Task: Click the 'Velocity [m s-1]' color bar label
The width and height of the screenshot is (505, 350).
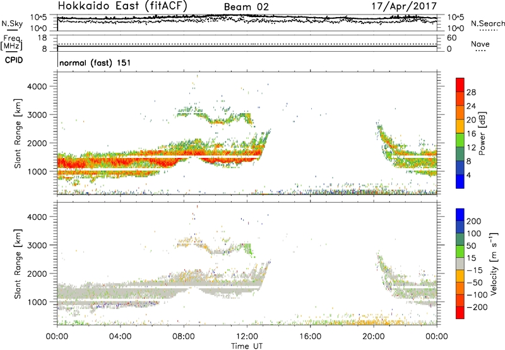Action: (494, 264)
